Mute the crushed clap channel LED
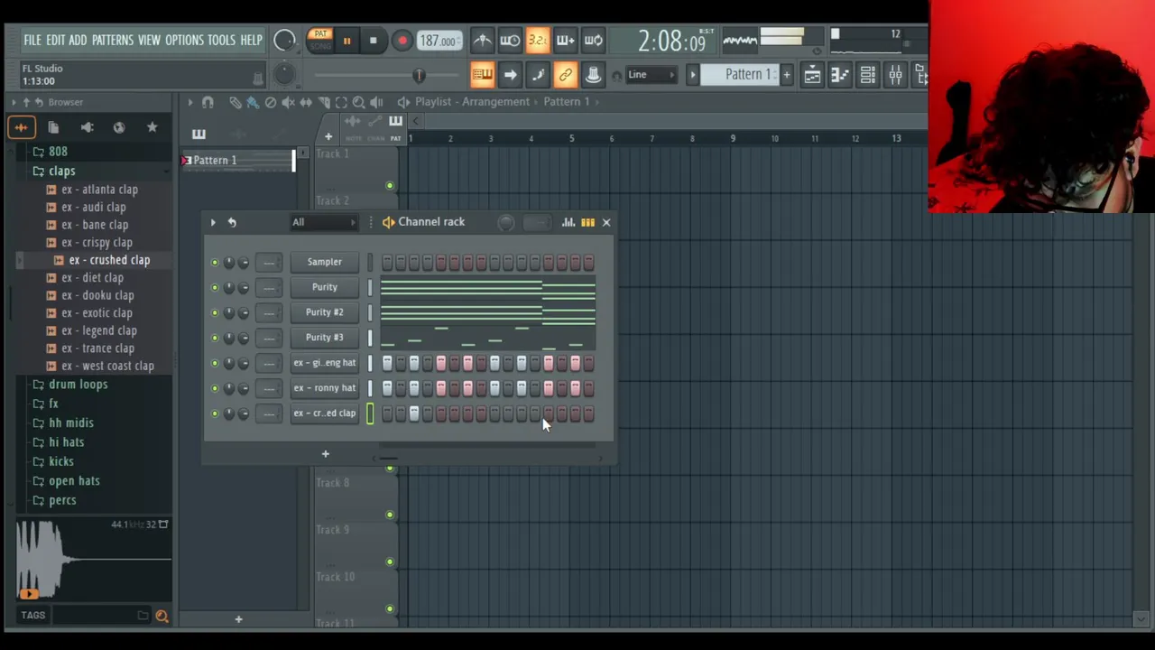 (x=215, y=414)
